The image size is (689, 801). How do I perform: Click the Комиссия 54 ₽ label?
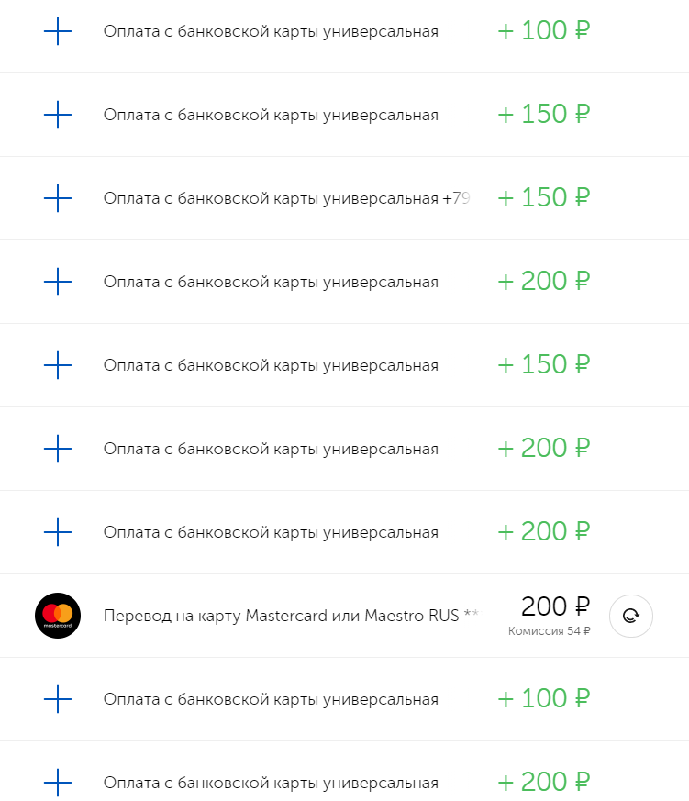click(549, 631)
